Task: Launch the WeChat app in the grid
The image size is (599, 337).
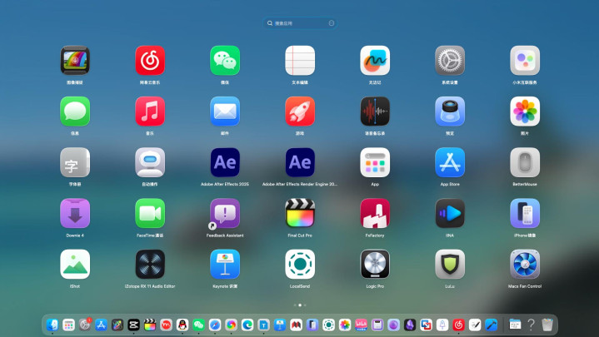Action: 225,61
